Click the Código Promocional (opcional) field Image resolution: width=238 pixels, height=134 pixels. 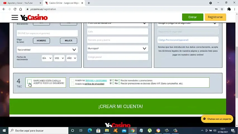pyautogui.click(x=188, y=40)
